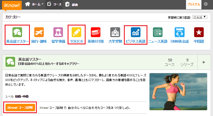Follow the TOEIC® text link

[77, 41]
